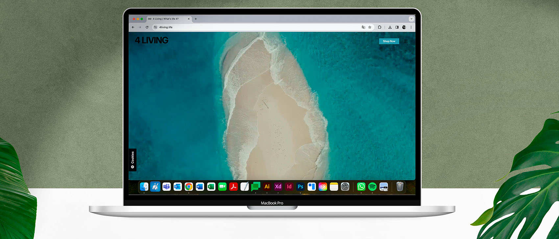Screen dimensions: 559x239
Task: Open the Cookies settings side tab
Action: [133, 160]
